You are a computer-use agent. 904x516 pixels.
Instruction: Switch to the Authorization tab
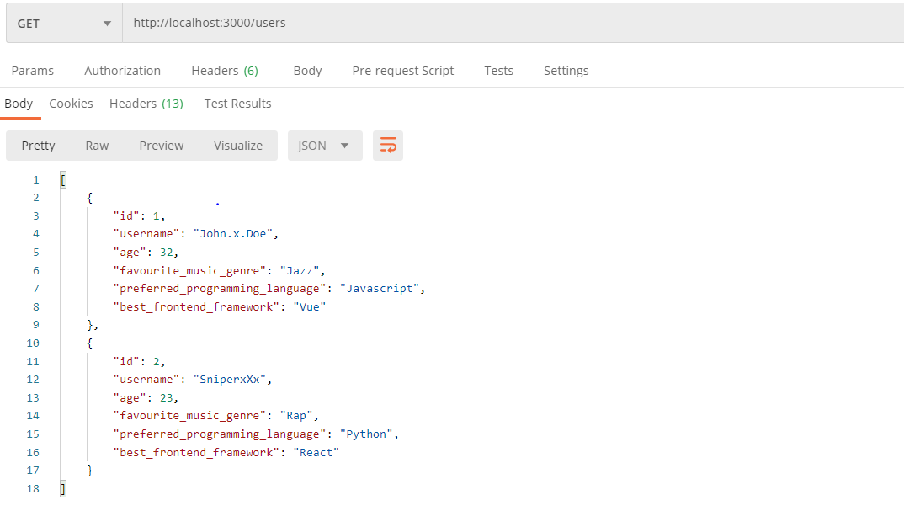click(121, 71)
